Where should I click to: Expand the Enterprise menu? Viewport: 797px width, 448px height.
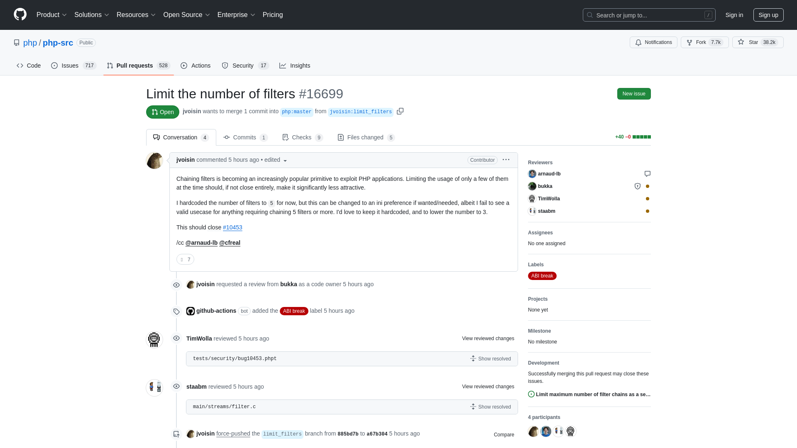tap(236, 15)
